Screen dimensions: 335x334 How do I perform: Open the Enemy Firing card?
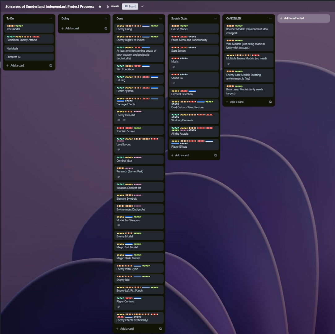[x=139, y=28]
